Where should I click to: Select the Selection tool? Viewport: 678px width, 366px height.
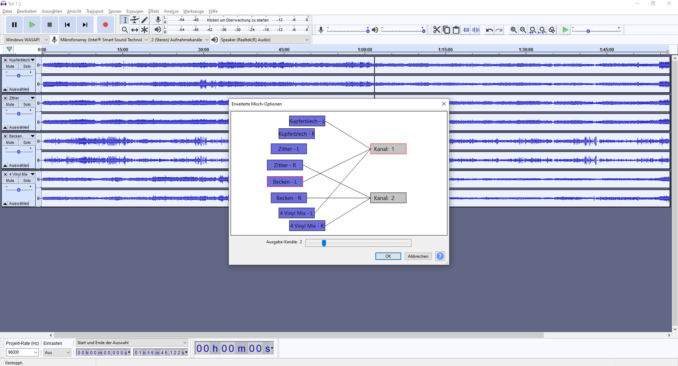pos(125,20)
